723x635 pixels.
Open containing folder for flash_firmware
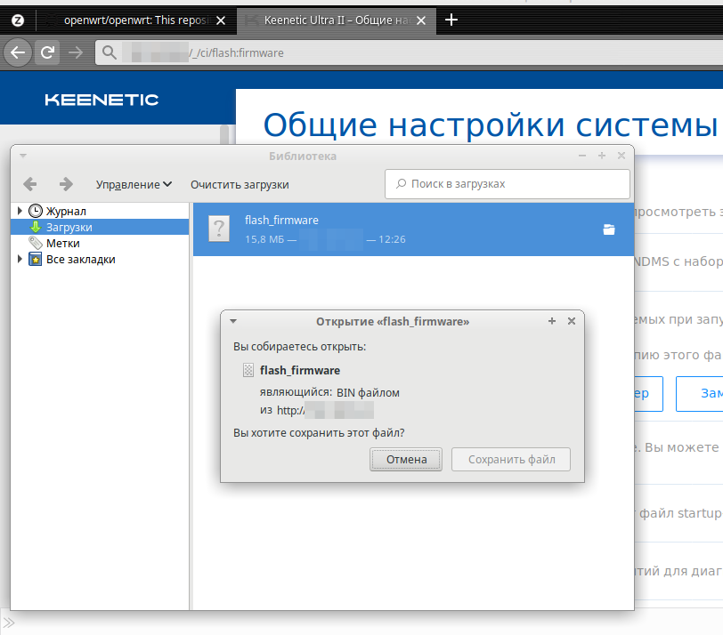point(609,229)
